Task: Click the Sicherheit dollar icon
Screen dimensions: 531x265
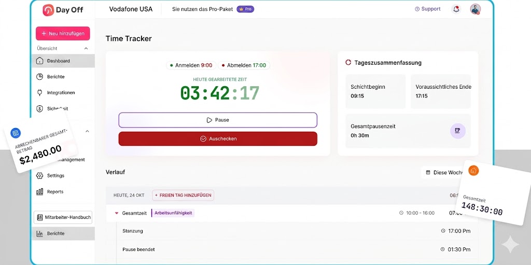Action: click(x=39, y=108)
